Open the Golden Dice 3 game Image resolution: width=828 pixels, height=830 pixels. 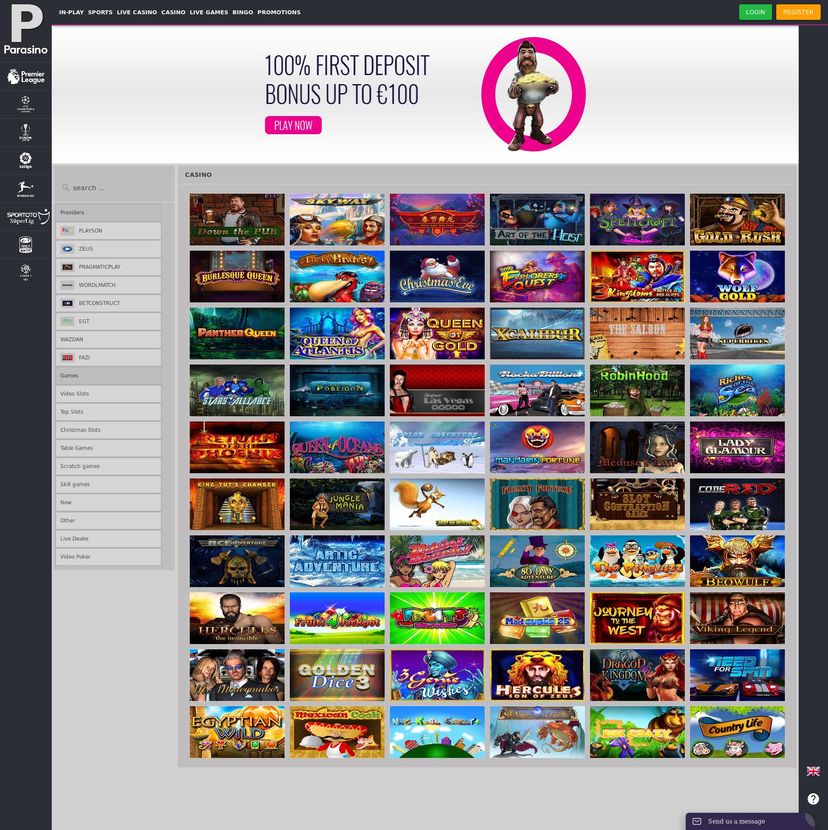(x=337, y=675)
